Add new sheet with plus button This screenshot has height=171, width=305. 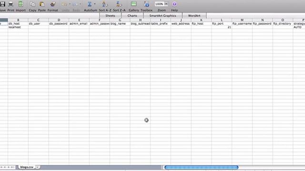point(38,167)
